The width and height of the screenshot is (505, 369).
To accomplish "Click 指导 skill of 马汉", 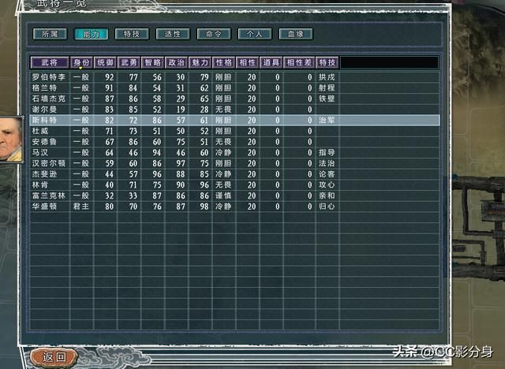I will tap(327, 152).
